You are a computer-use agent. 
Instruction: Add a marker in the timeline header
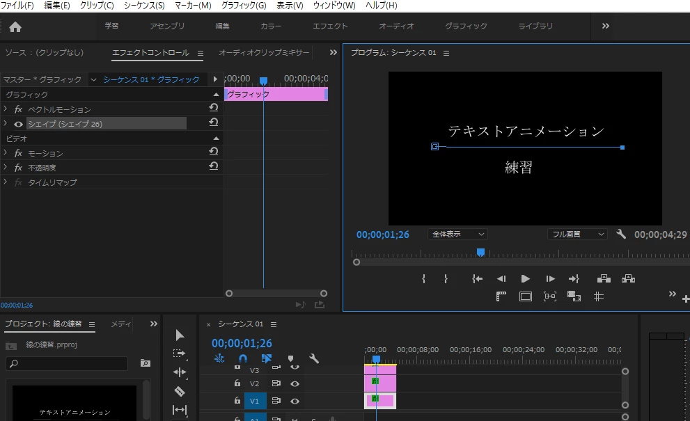coord(290,358)
